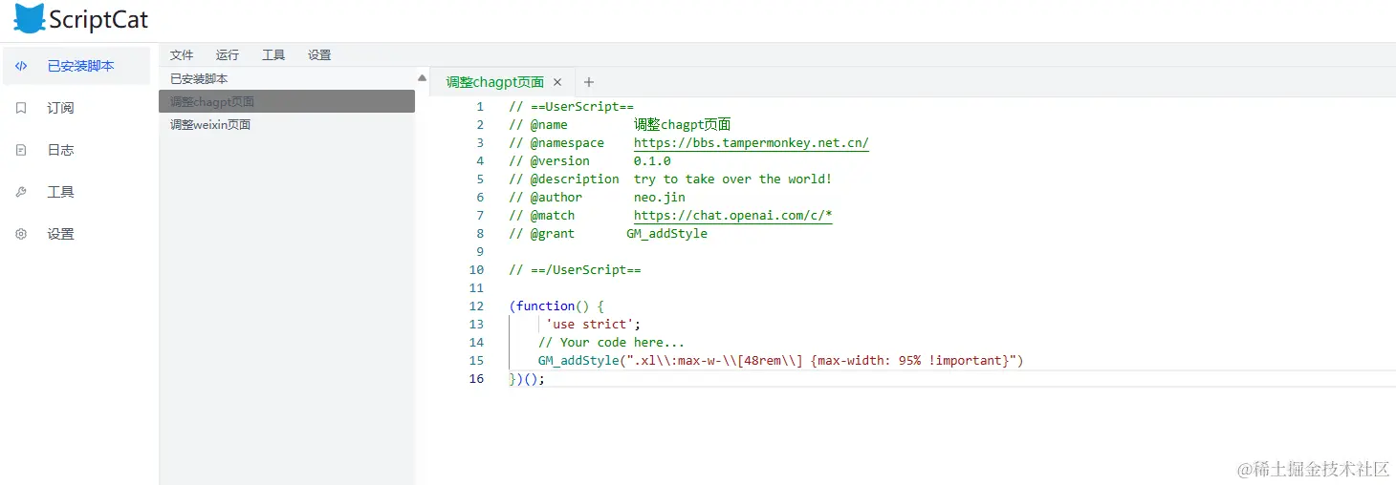Click the // ==/UserScript== line
The width and height of the screenshot is (1396, 485).
click(575, 270)
